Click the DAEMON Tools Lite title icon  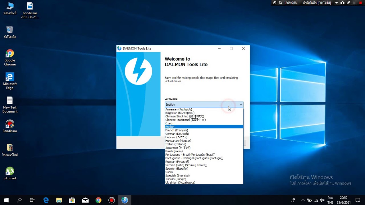click(x=119, y=48)
